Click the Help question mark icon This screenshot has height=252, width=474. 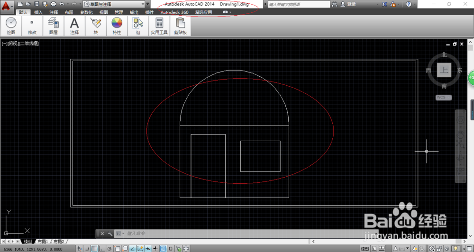pyautogui.click(x=409, y=4)
